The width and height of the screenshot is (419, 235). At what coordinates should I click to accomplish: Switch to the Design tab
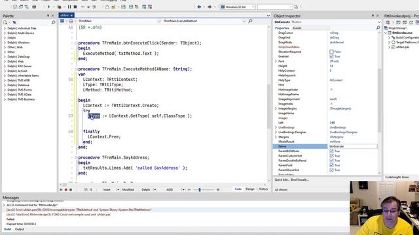(x=250, y=189)
